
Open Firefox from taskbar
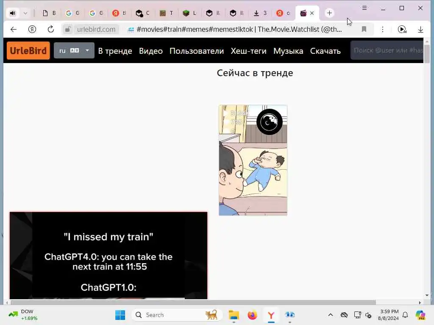(x=253, y=315)
